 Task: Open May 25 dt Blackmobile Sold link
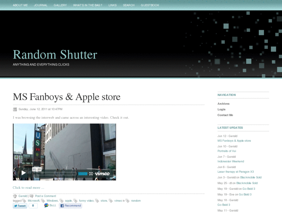pos(247,183)
